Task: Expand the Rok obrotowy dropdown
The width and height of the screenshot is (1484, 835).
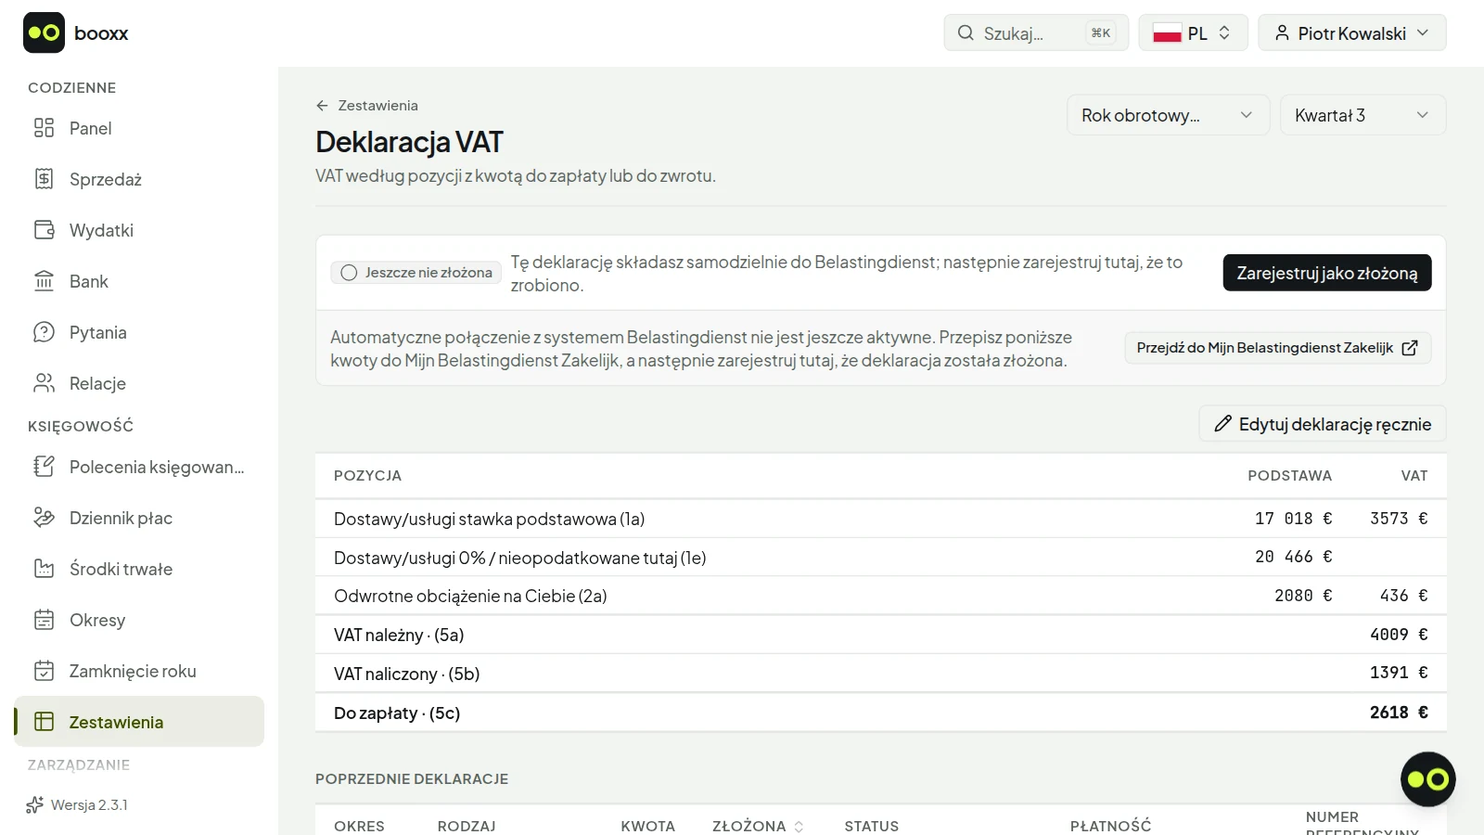Action: [x=1168, y=115]
